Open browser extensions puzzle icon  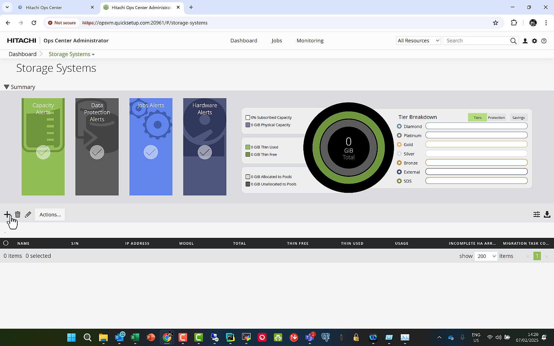[514, 23]
